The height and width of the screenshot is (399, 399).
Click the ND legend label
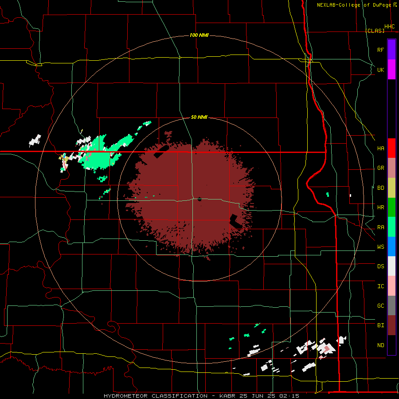(380, 345)
